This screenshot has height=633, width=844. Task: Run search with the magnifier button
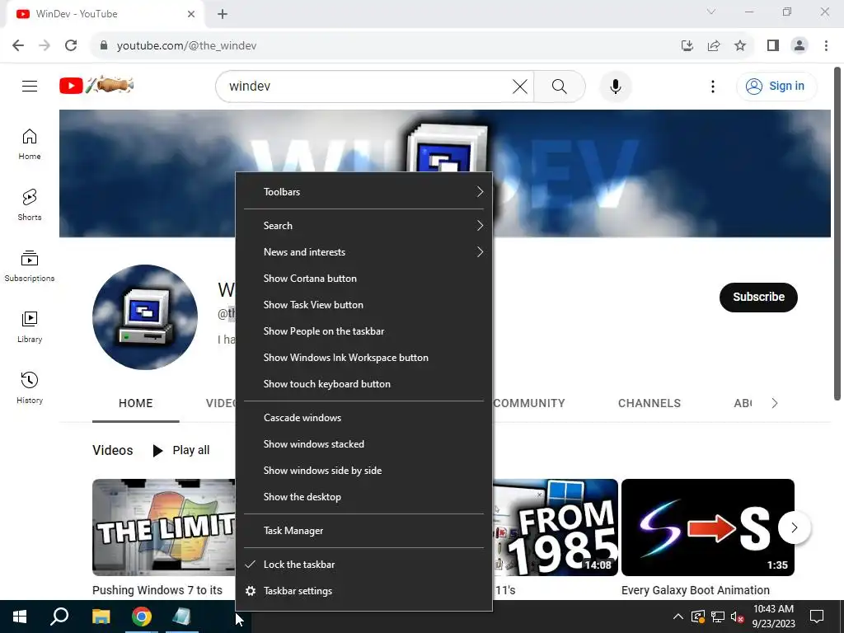click(x=560, y=86)
